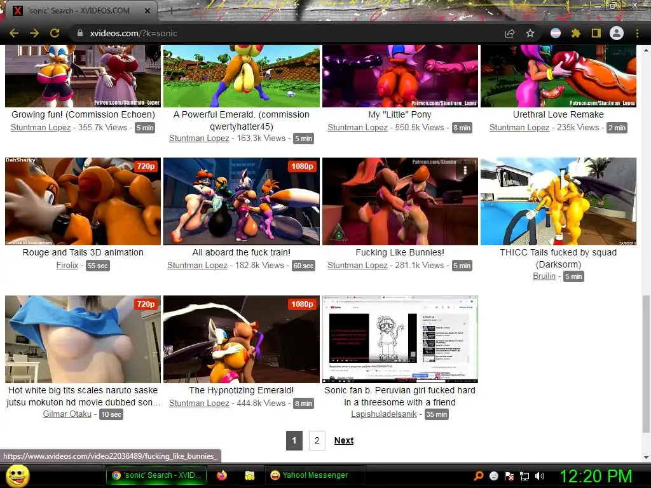
Task: Open the Bruilin uploader link
Action: pyautogui.click(x=544, y=276)
